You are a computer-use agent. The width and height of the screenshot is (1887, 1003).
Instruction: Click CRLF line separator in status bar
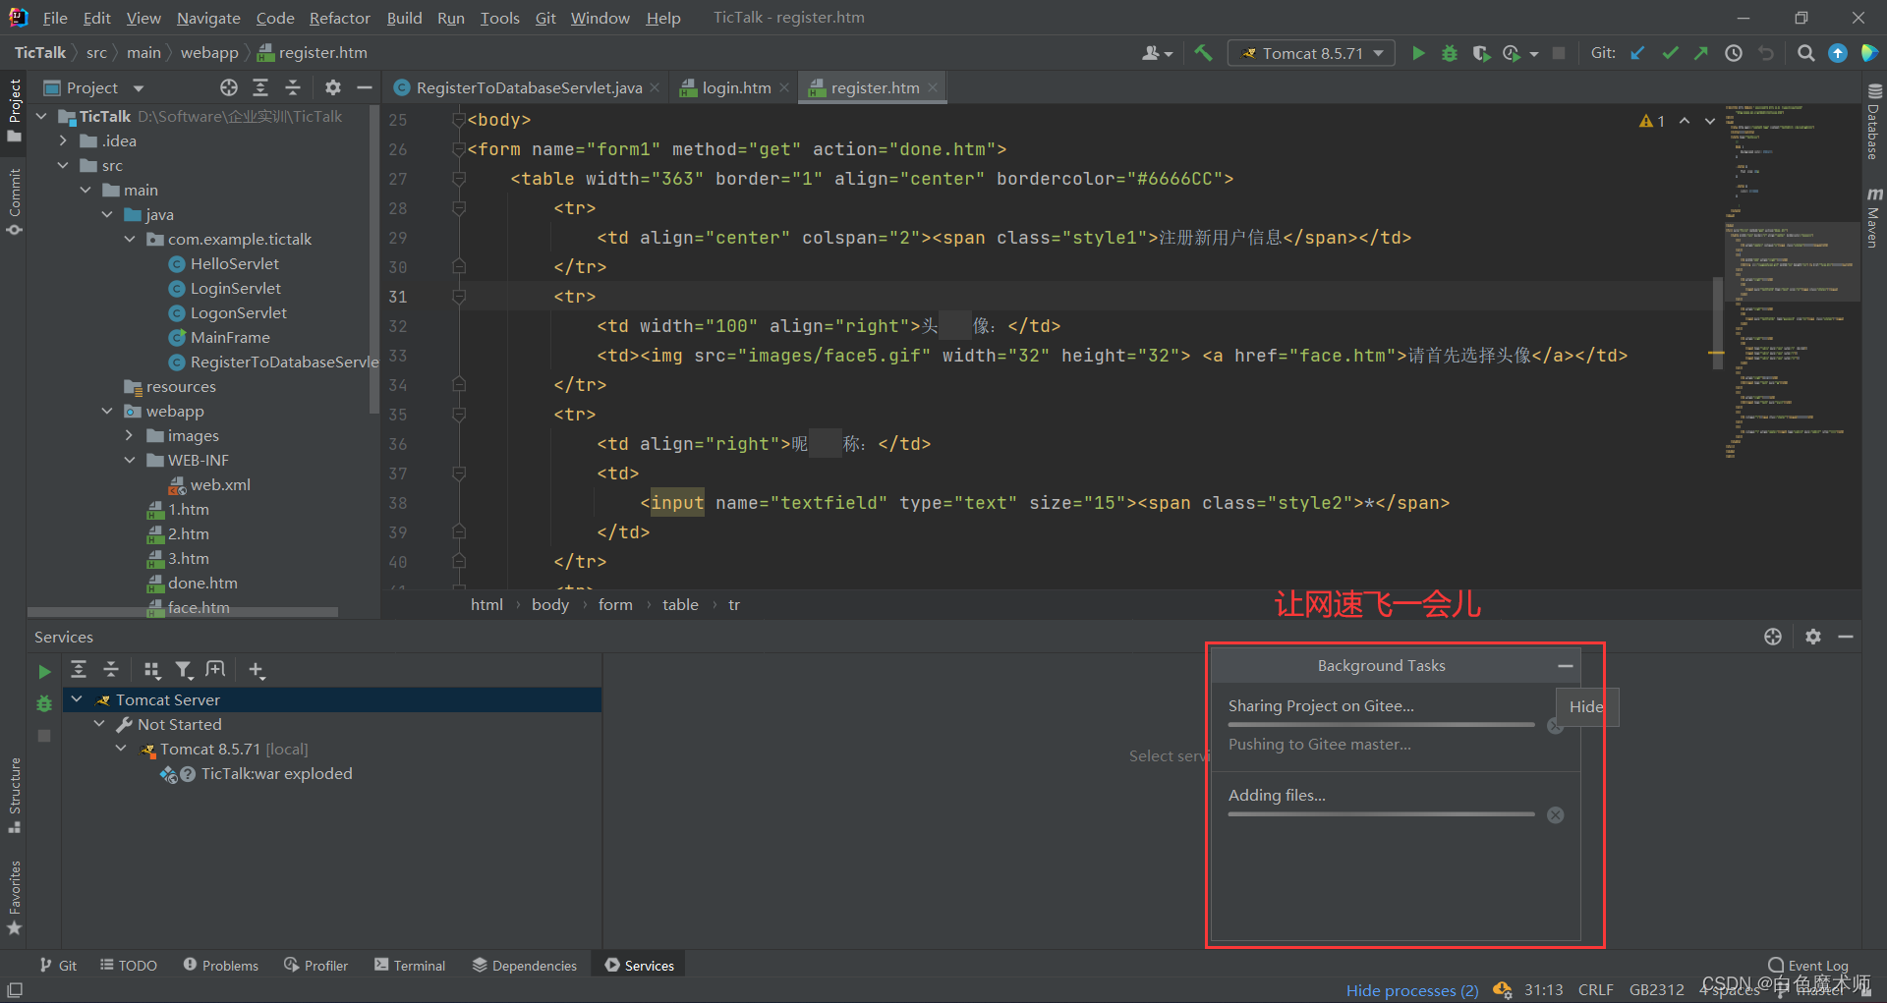pos(1596,990)
